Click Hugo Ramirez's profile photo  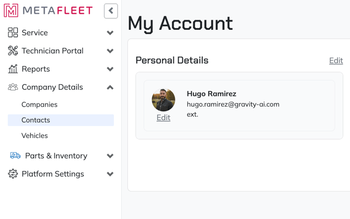(164, 99)
